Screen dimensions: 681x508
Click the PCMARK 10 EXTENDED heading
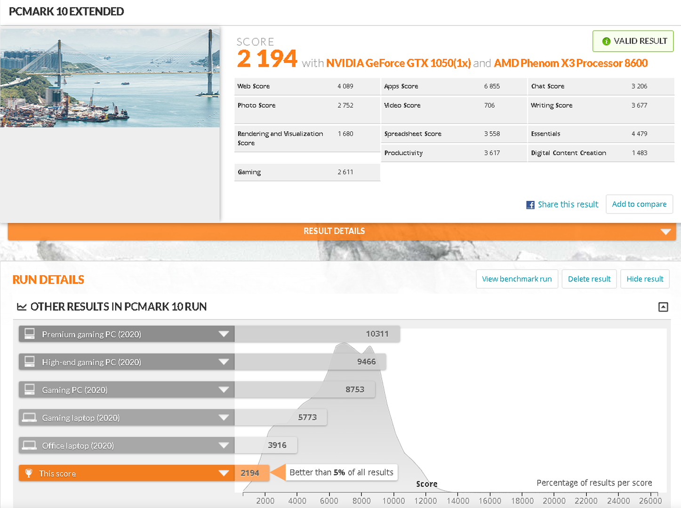coord(66,11)
